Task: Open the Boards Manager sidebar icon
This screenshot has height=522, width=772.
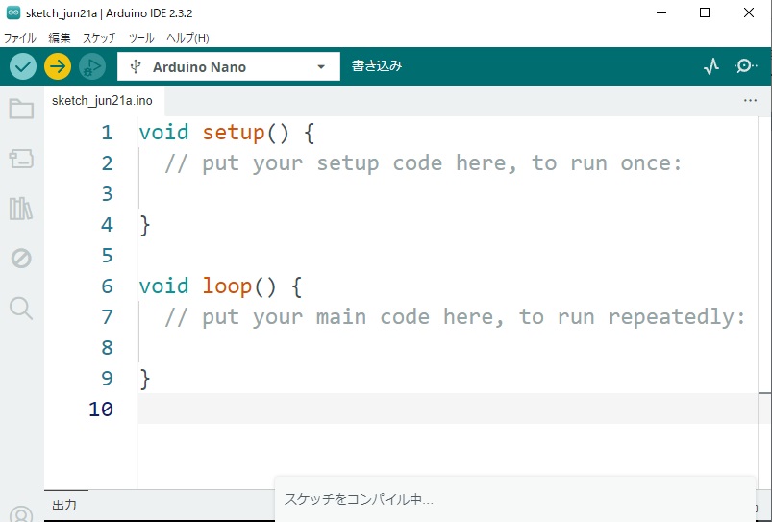Action: pos(21,159)
